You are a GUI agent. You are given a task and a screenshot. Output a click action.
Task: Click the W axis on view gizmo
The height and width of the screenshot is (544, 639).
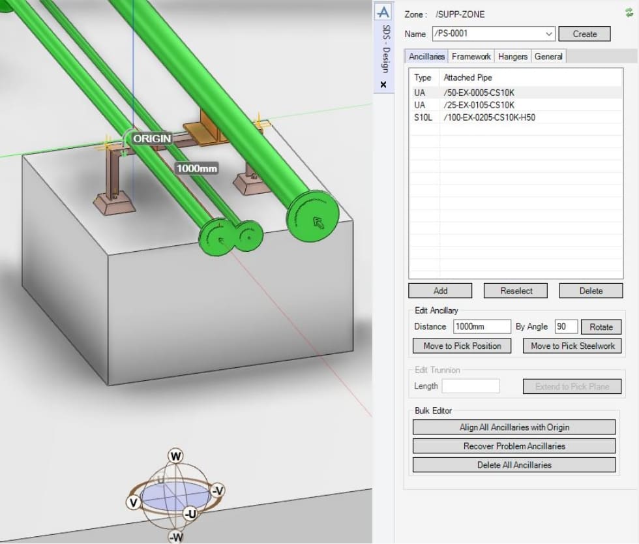pos(175,455)
